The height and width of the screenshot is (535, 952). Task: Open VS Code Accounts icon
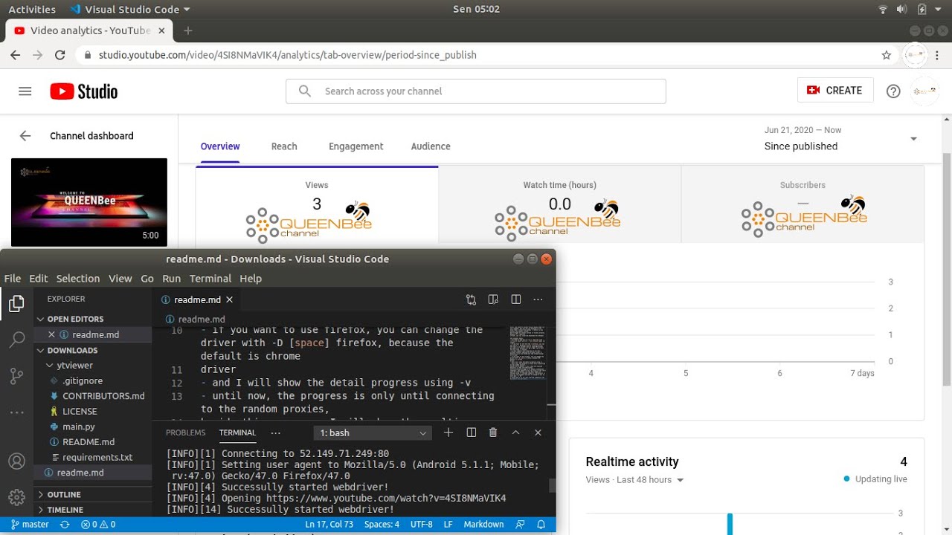point(16,461)
